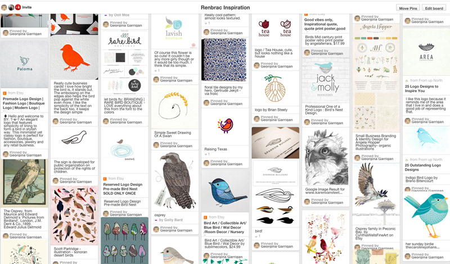This screenshot has width=450, height=264.
Task: Open the orange bird business card pin
Action: click(x=74, y=57)
